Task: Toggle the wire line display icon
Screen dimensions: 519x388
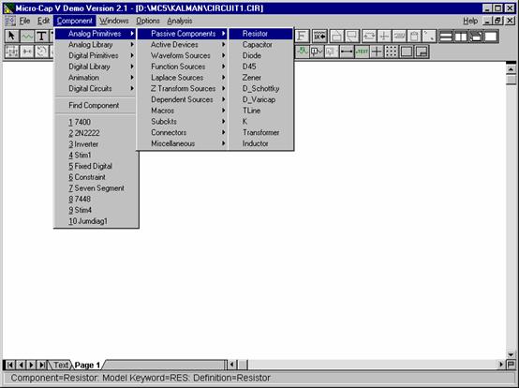Action: coord(347,52)
